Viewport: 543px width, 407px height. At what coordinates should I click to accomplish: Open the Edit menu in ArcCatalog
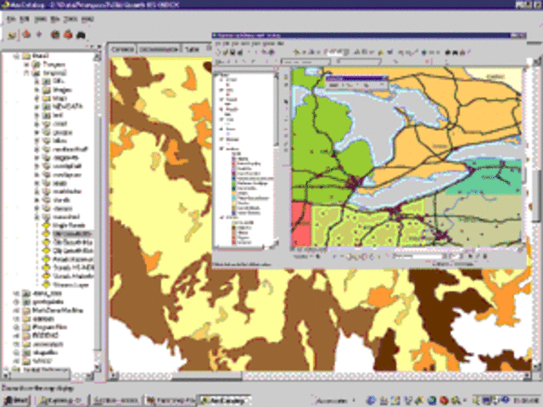pyautogui.click(x=25, y=19)
